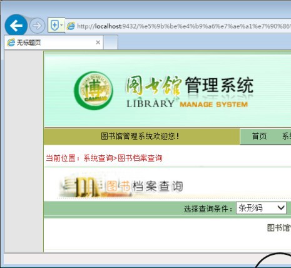Click the LIBRARY MANAGE SYSTEM subtitle
The image size is (291, 268).
click(x=187, y=104)
